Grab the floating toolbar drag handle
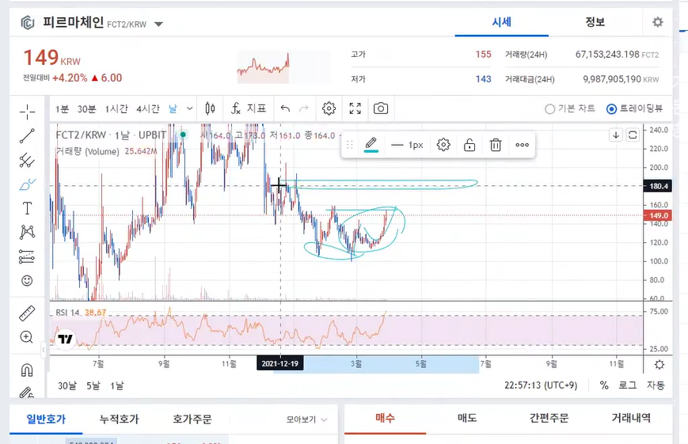Screen dimensions: 688x444 coord(350,145)
